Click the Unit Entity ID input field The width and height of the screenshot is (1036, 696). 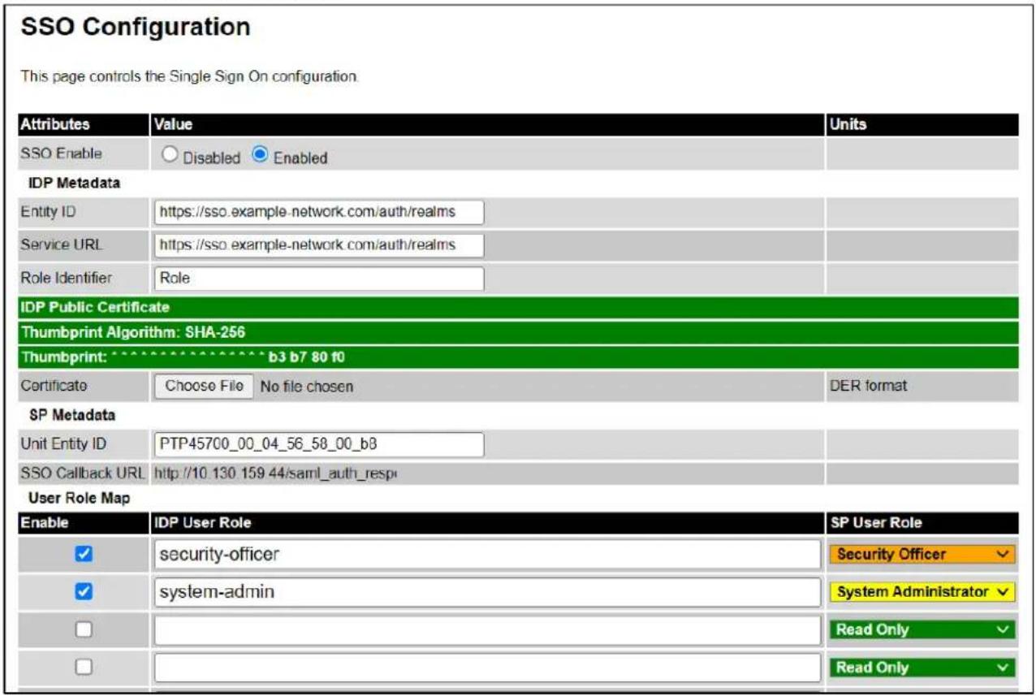point(317,444)
